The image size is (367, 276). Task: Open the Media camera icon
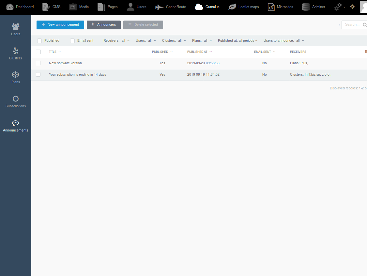pos(73,7)
